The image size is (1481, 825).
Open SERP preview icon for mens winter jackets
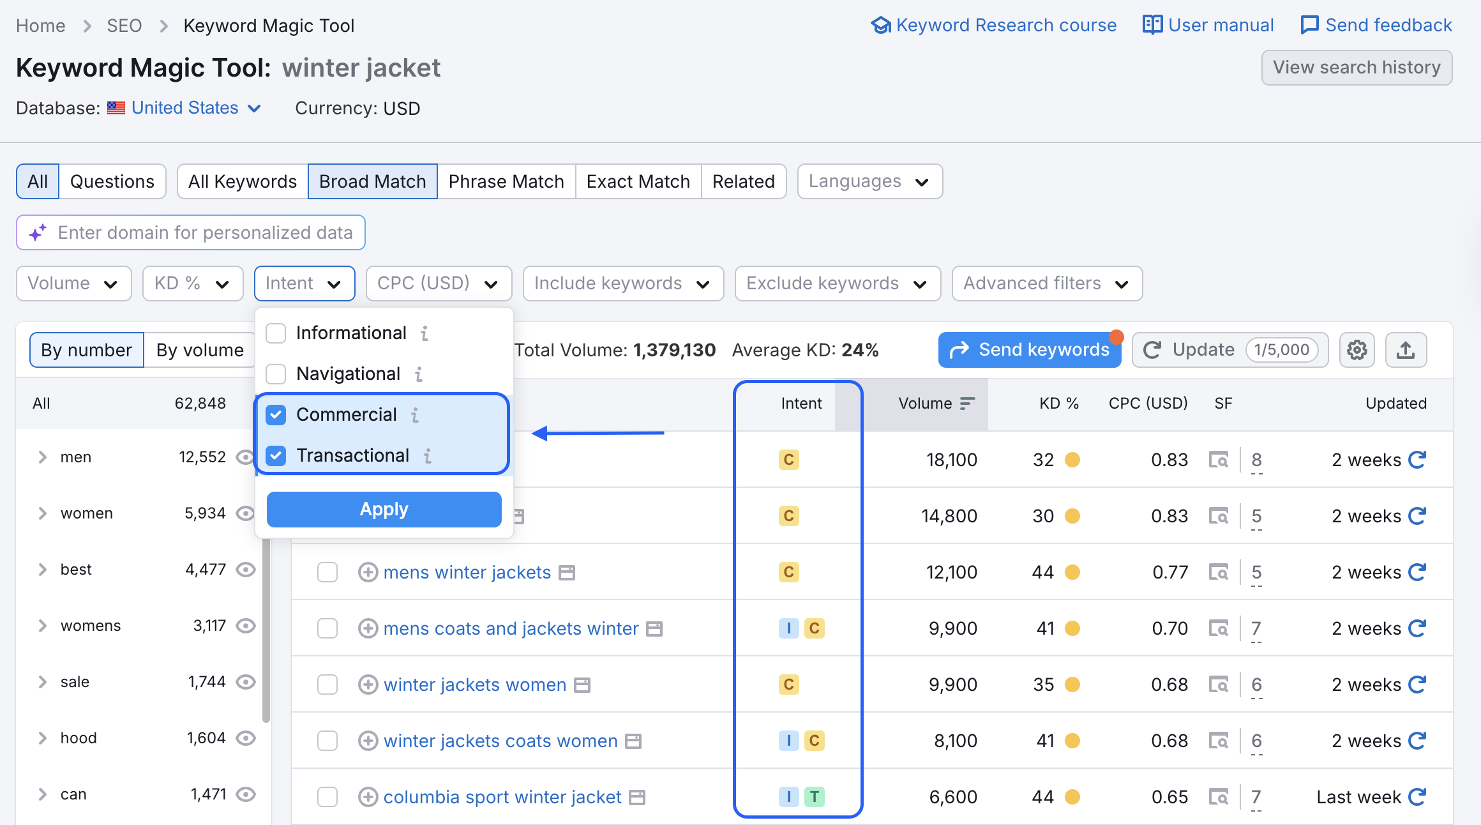[1219, 572]
